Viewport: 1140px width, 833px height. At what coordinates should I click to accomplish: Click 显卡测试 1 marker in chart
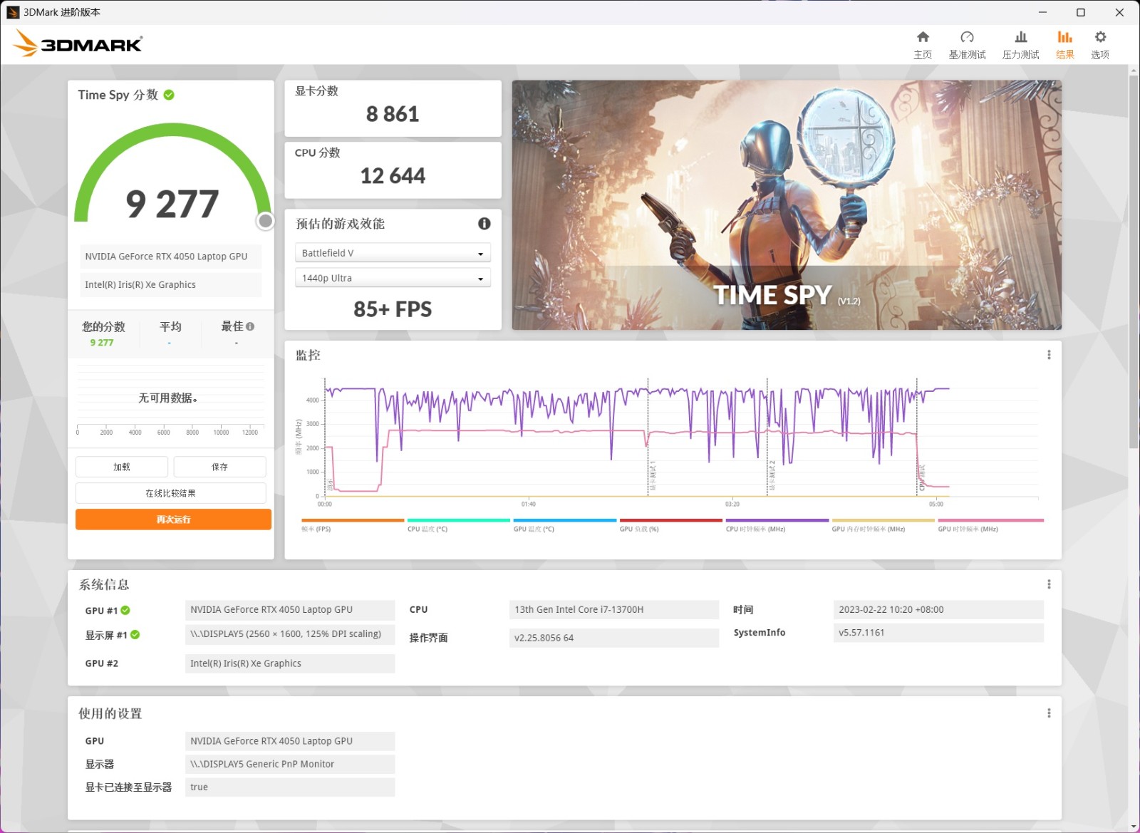(x=653, y=475)
